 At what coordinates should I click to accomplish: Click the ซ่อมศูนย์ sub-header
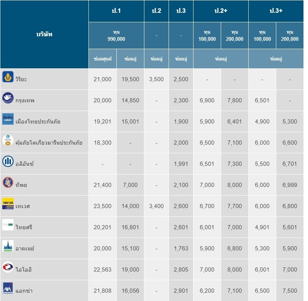[102, 59]
